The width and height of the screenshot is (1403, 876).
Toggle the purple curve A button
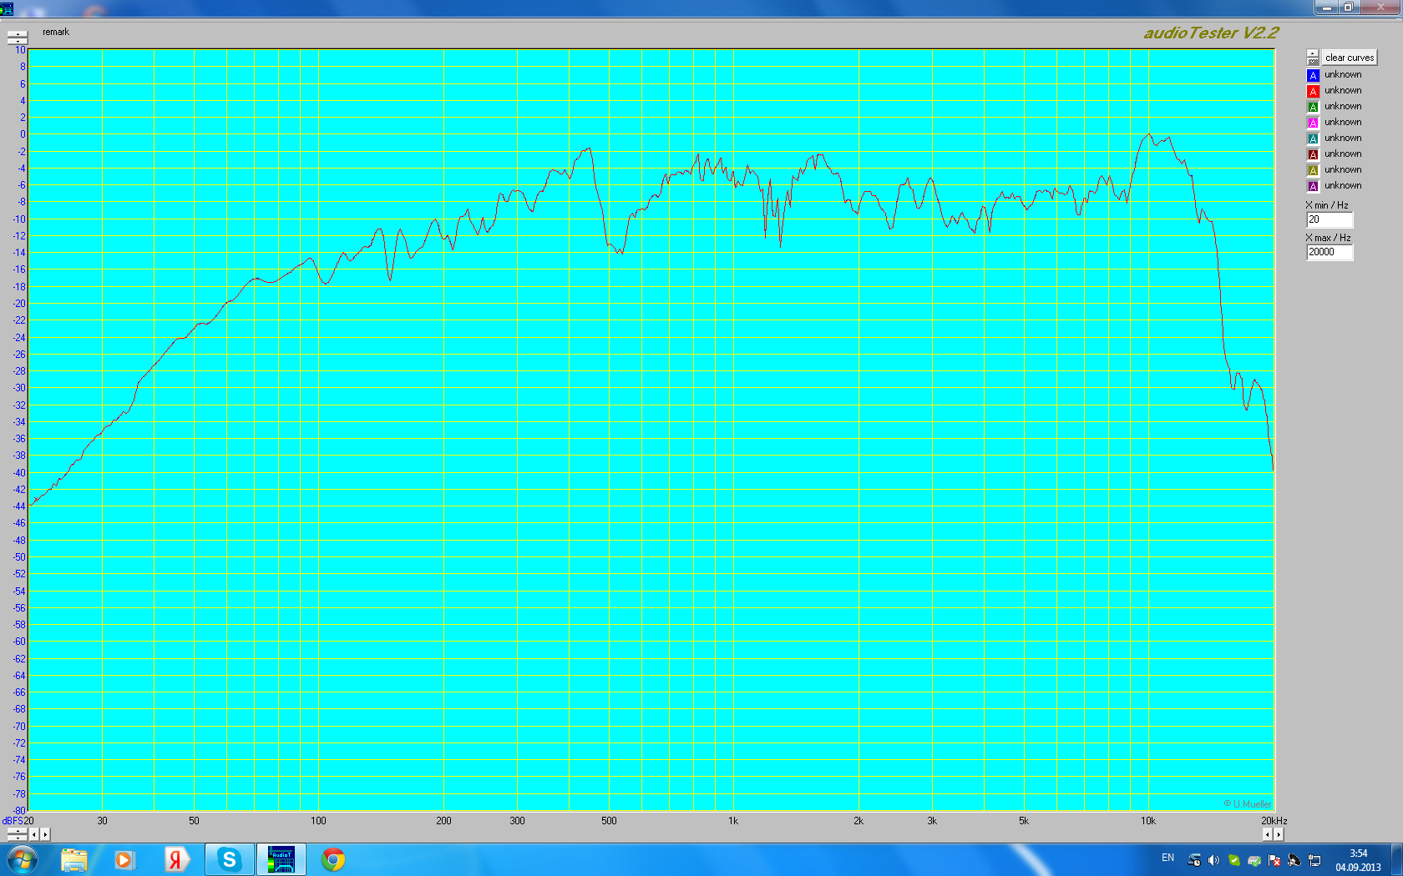[1313, 186]
